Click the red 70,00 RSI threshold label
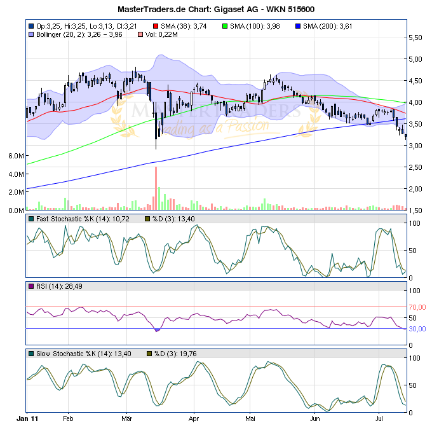This screenshot has width=432, height=435. 417,307
